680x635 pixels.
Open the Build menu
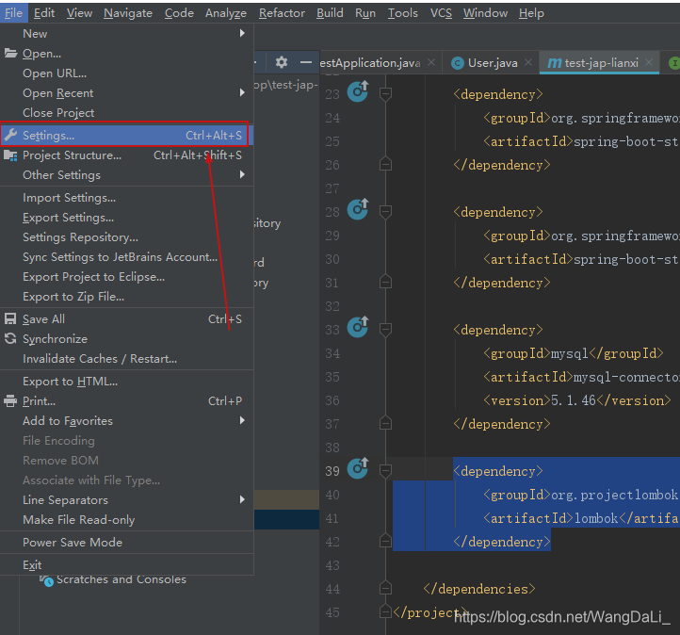(330, 13)
